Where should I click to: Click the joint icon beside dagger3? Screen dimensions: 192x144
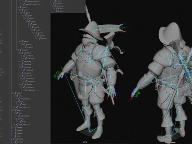16,133
